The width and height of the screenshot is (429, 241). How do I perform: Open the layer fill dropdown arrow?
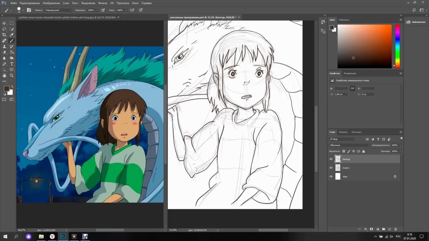[401, 151]
